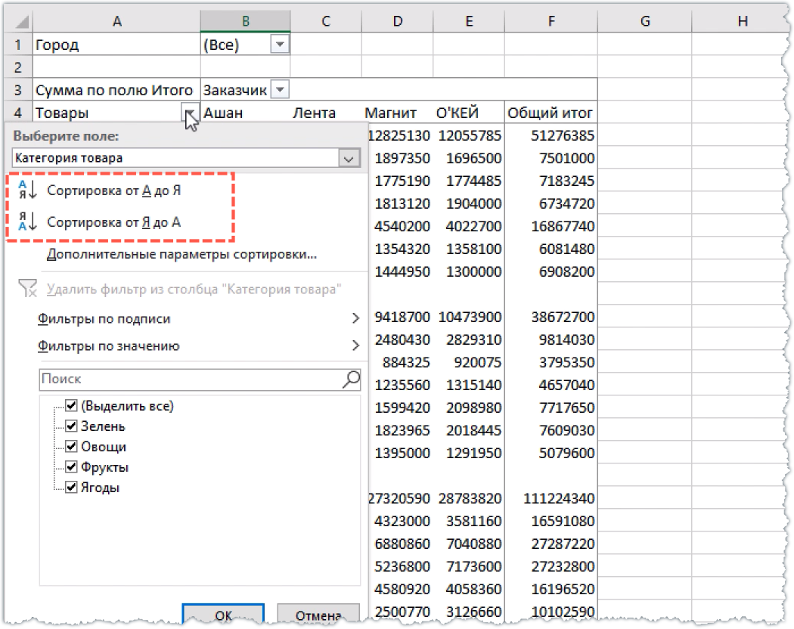Click the value 111224340

(x=559, y=498)
